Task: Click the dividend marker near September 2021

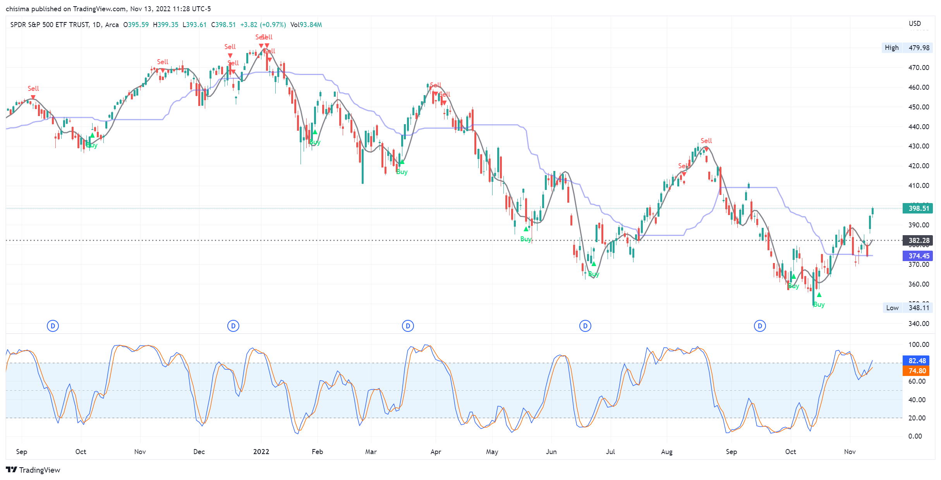Action: coord(53,326)
